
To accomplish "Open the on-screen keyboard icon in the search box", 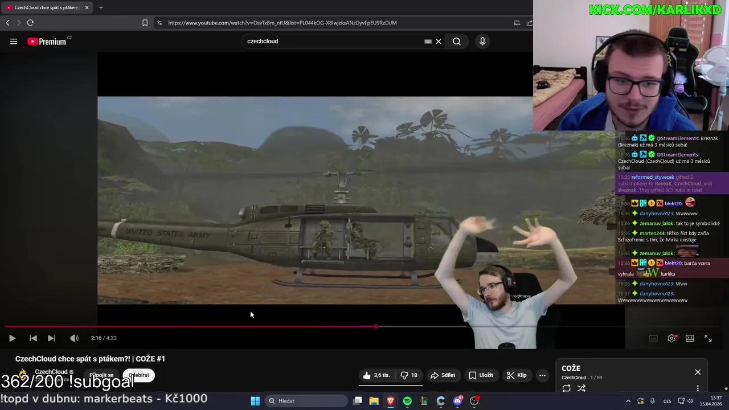I will 428,41.
